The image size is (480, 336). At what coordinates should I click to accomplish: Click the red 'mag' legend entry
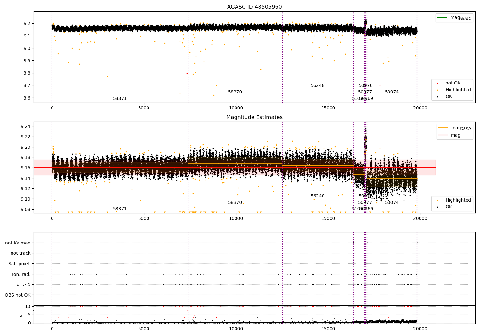[x=450, y=135]
